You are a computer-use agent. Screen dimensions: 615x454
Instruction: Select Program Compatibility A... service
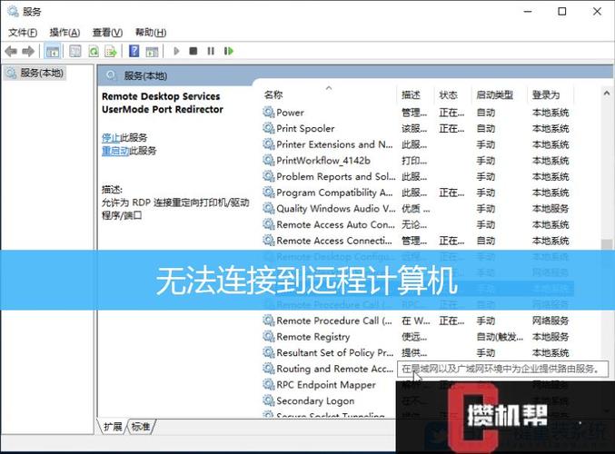(x=418, y=192)
